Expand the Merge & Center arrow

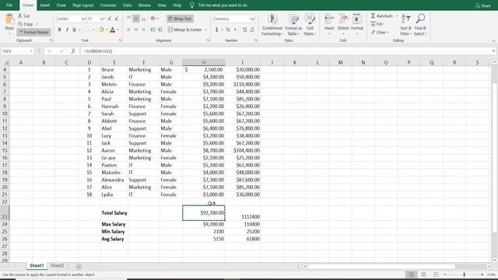(x=205, y=30)
